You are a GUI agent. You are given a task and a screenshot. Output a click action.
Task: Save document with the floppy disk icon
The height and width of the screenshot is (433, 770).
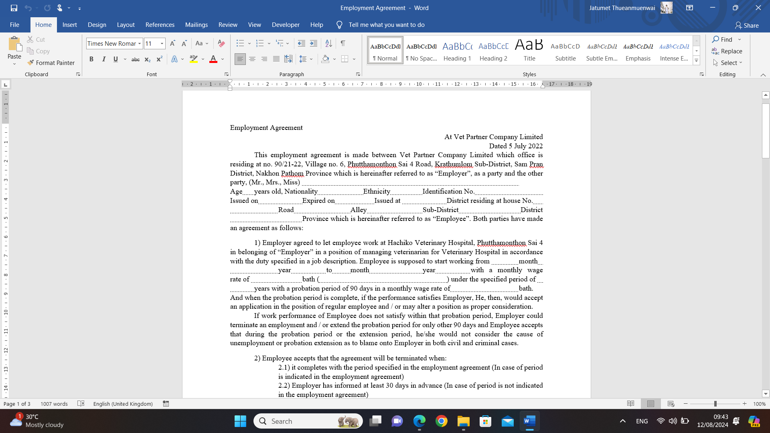coord(14,8)
